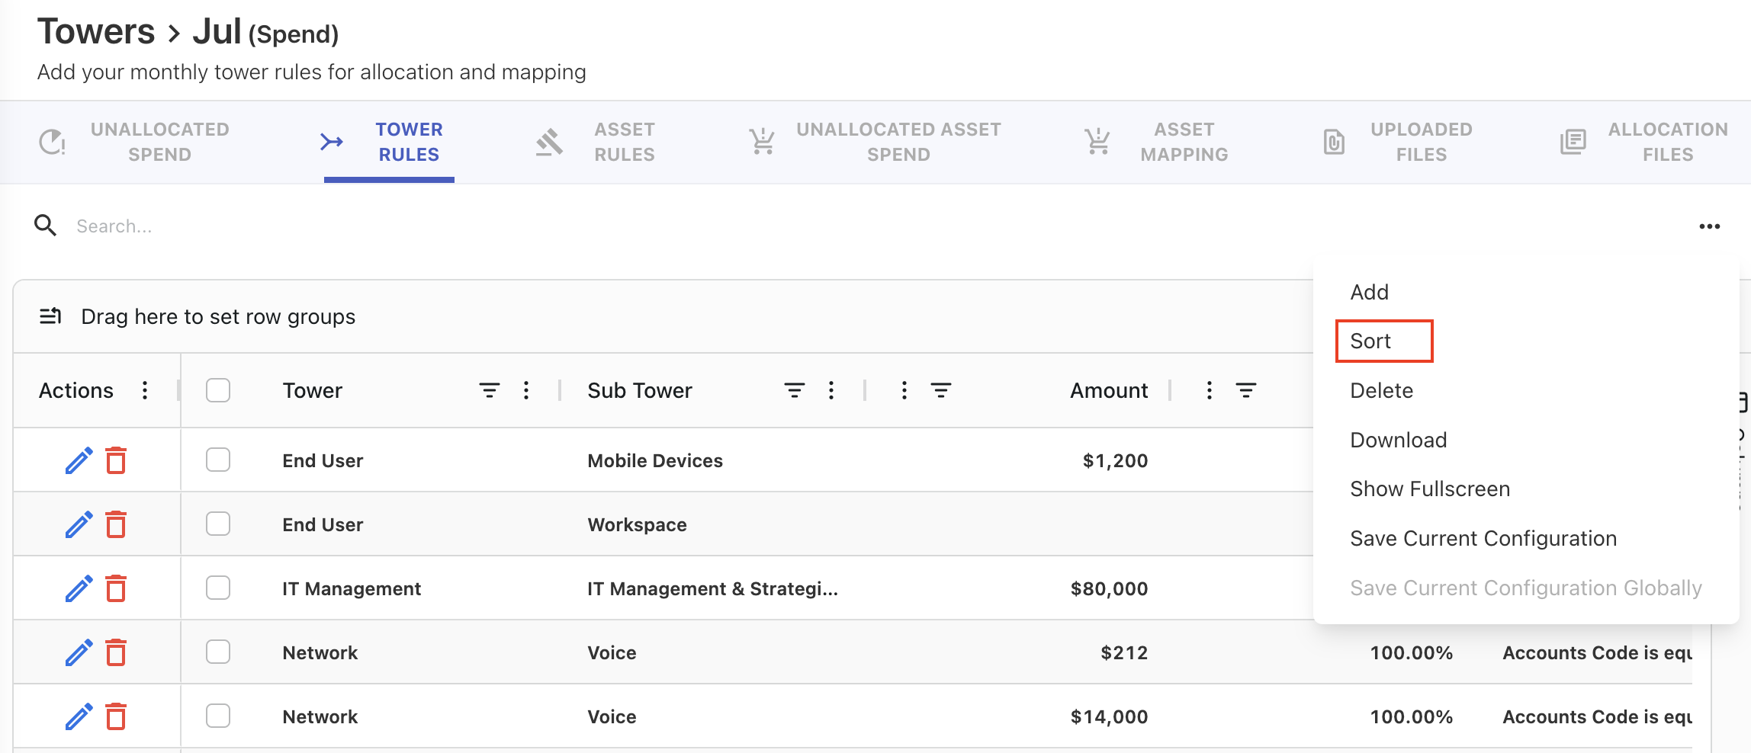Viewport: 1751px width, 753px height.
Task: Click the filter icon on Sub Tower column
Action: click(x=794, y=390)
